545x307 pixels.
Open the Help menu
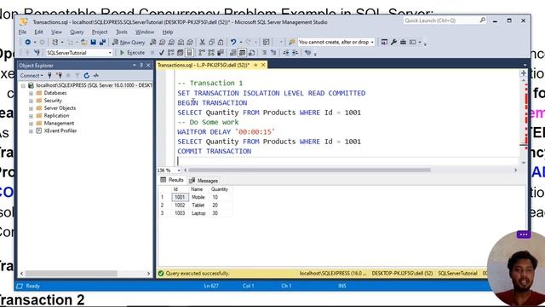[168, 32]
